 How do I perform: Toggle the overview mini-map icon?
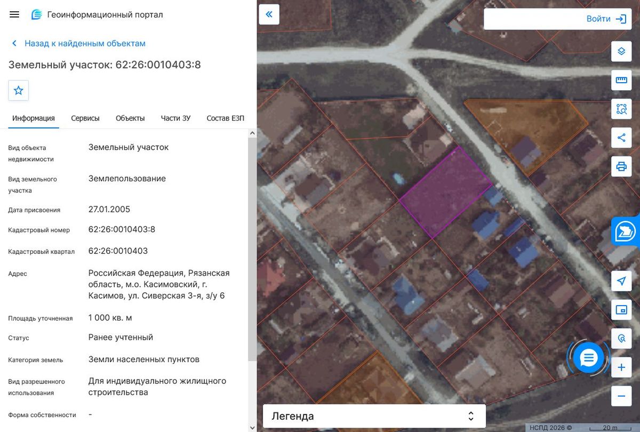click(621, 310)
